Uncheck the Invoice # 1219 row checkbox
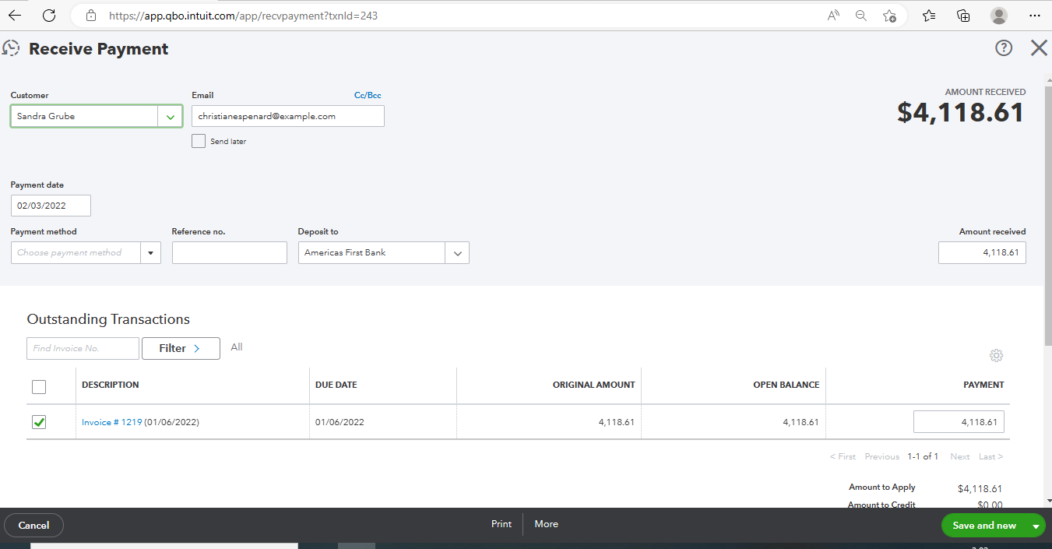Image resolution: width=1052 pixels, height=549 pixels. click(39, 422)
